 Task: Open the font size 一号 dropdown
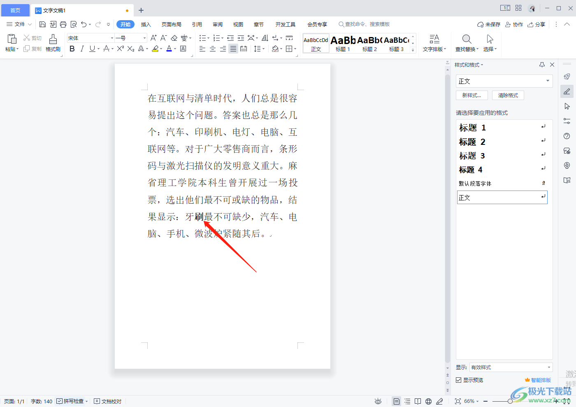[x=144, y=38]
